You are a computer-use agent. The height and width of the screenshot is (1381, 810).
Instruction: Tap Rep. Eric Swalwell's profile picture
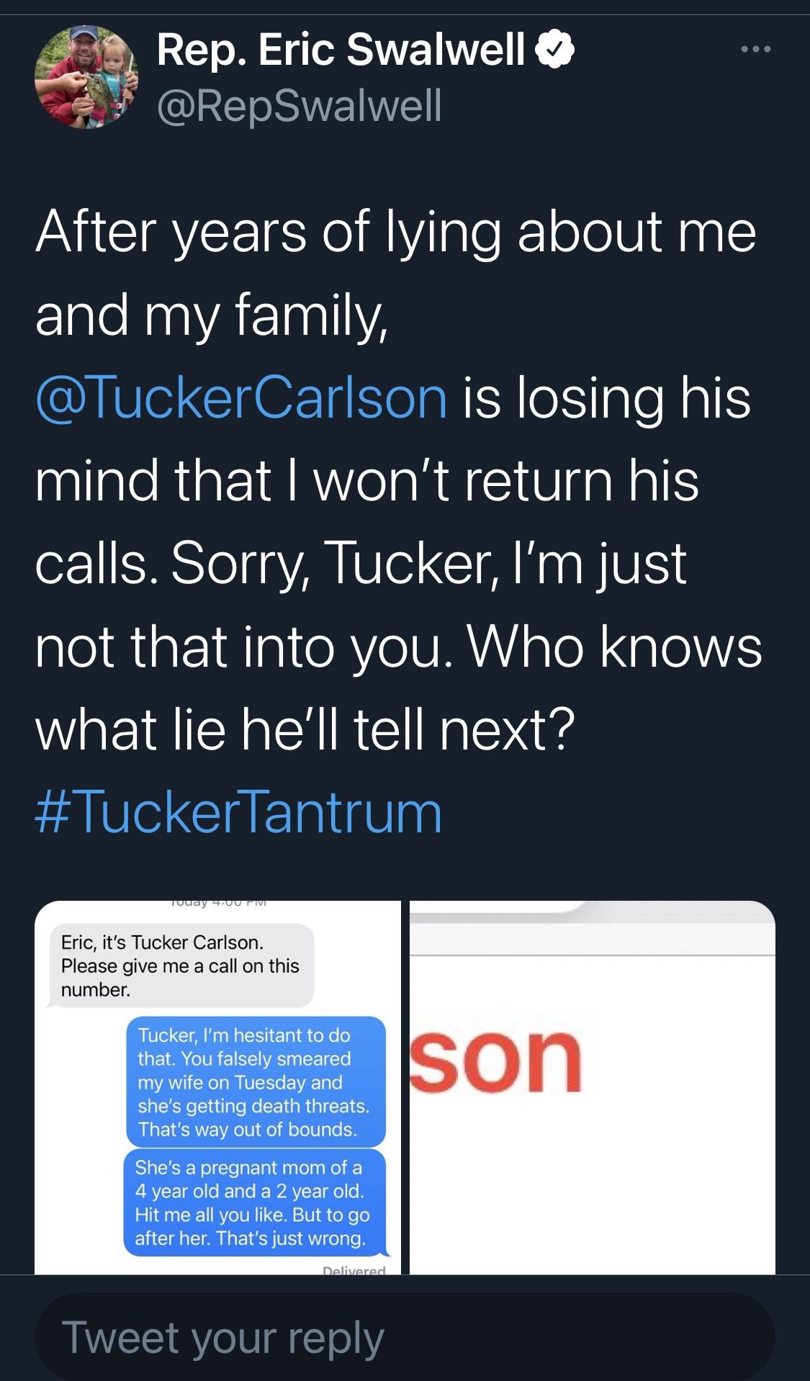tap(86, 77)
